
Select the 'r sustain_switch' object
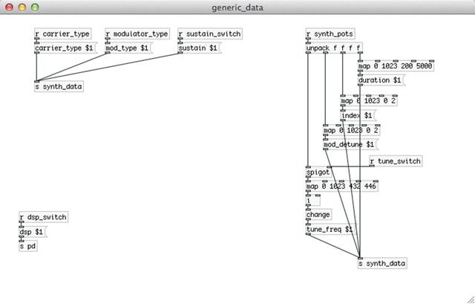(x=210, y=33)
